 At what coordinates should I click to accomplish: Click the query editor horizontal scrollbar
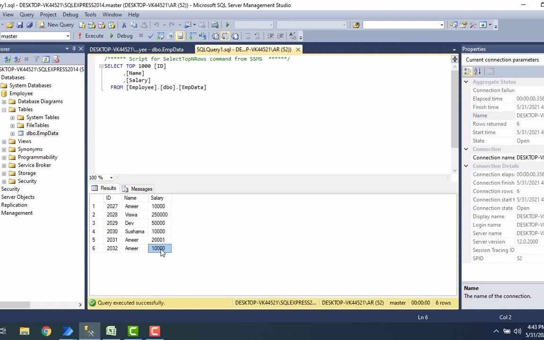point(282,178)
